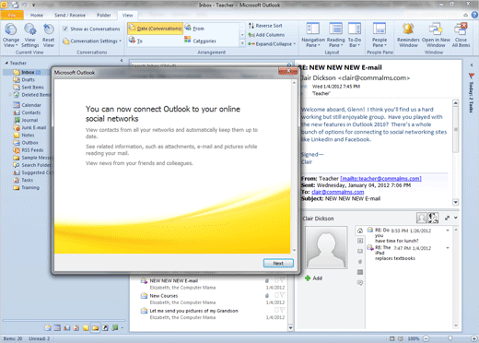479x343 pixels.
Task: Open the Tasks navigation icon at bottom
Action: click(76, 328)
